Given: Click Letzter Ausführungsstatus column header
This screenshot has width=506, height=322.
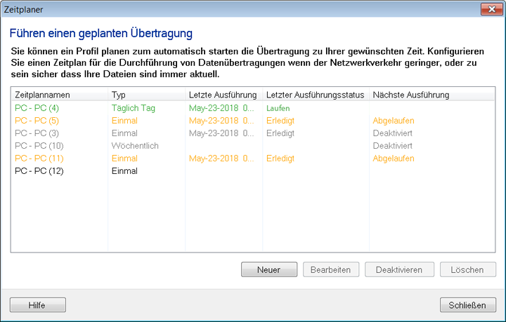Looking at the screenshot, I should pos(314,95).
